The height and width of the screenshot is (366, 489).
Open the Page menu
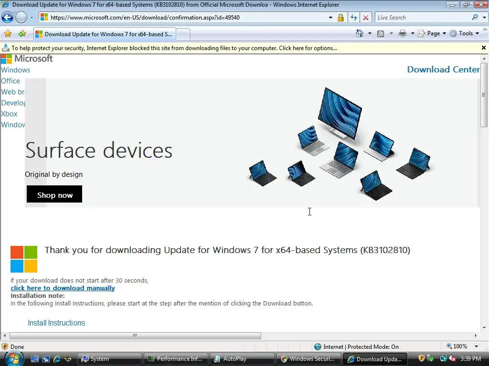coord(432,33)
